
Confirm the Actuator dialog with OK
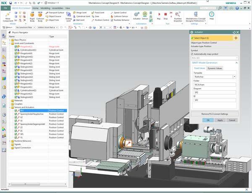[x=208, y=120]
